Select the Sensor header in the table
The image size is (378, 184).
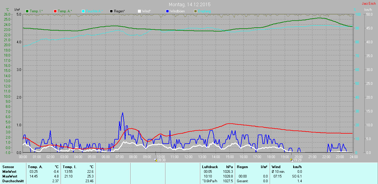pyautogui.click(x=8, y=167)
